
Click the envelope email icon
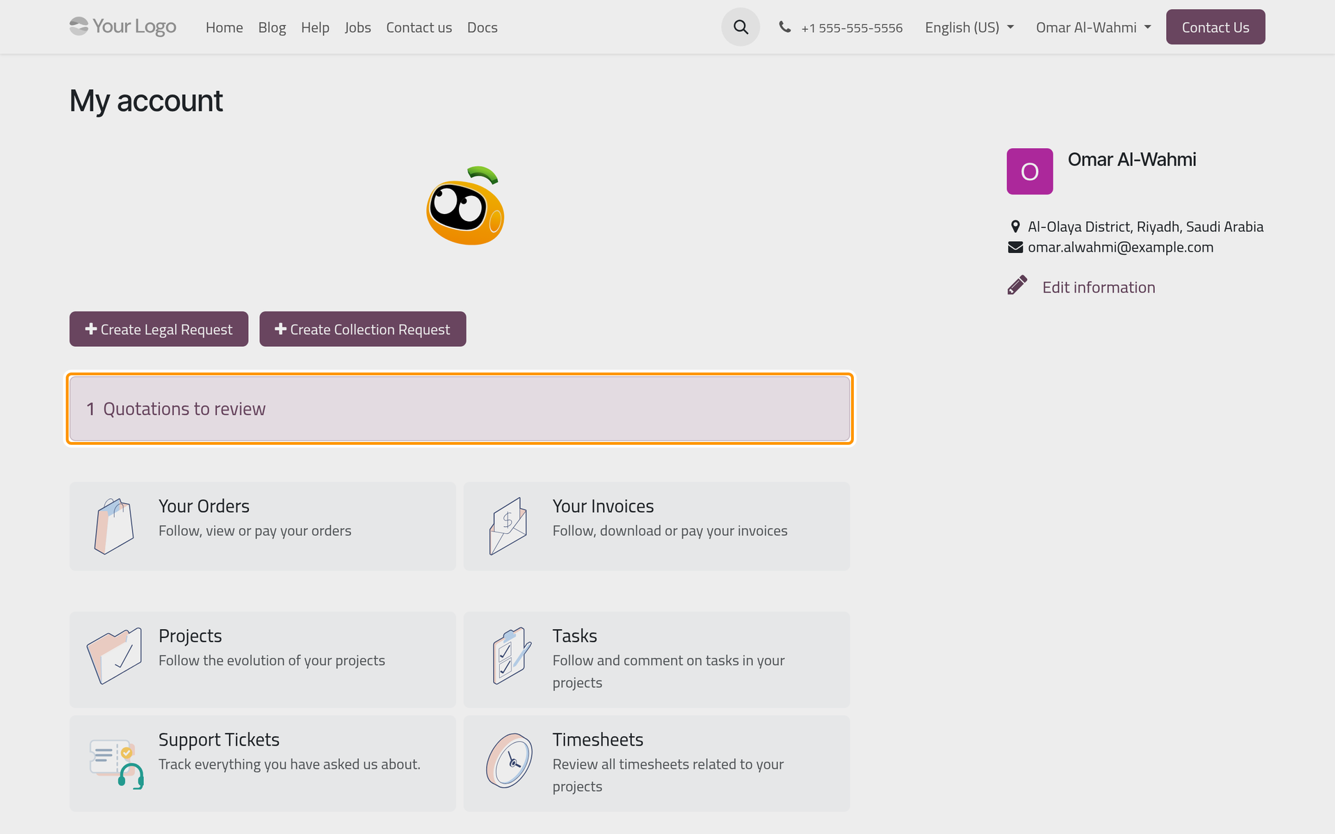click(x=1015, y=247)
